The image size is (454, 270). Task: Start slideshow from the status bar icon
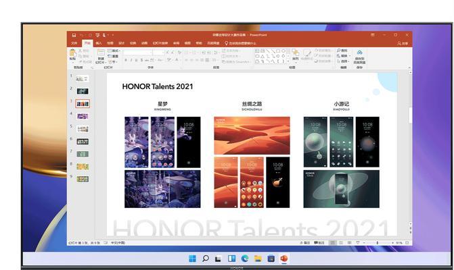[358, 243]
